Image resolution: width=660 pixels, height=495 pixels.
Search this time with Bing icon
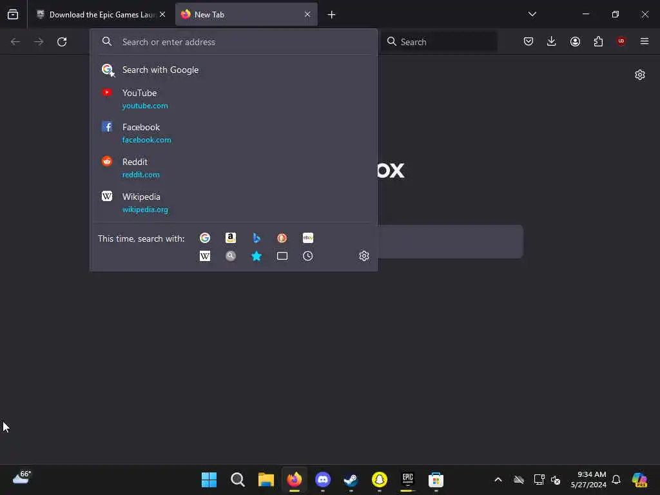click(x=257, y=238)
